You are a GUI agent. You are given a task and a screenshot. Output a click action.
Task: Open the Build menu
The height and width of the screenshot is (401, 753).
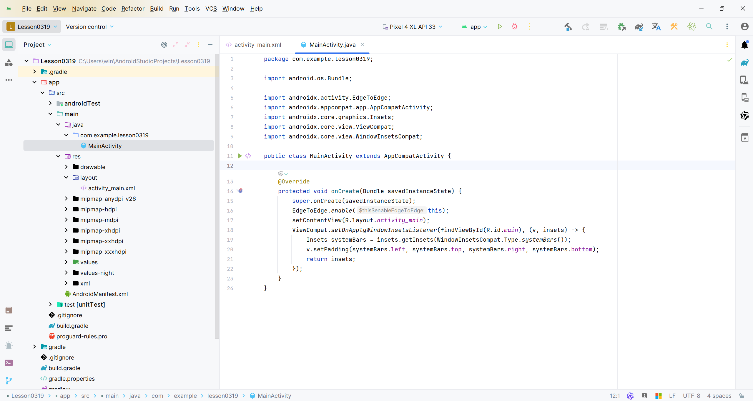click(157, 9)
